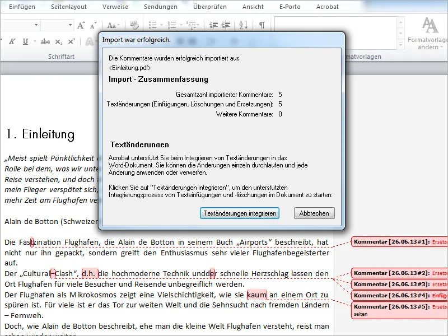Click highlighted text d.h. in document
Viewport: 448px width, 336px height.
click(x=90, y=274)
